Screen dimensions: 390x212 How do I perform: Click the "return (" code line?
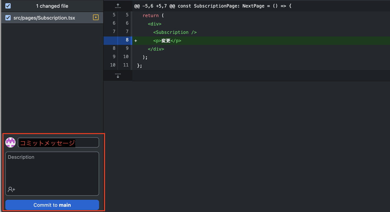tap(153, 16)
